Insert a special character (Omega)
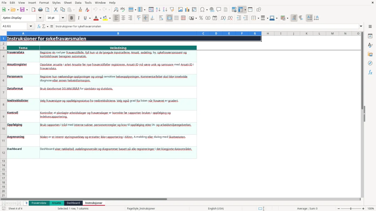This screenshot has height=211, width=376. point(202,9)
